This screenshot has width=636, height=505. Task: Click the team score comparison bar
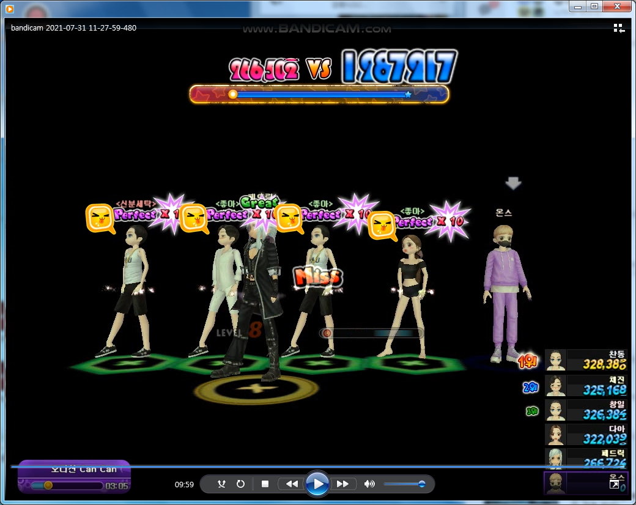(319, 94)
